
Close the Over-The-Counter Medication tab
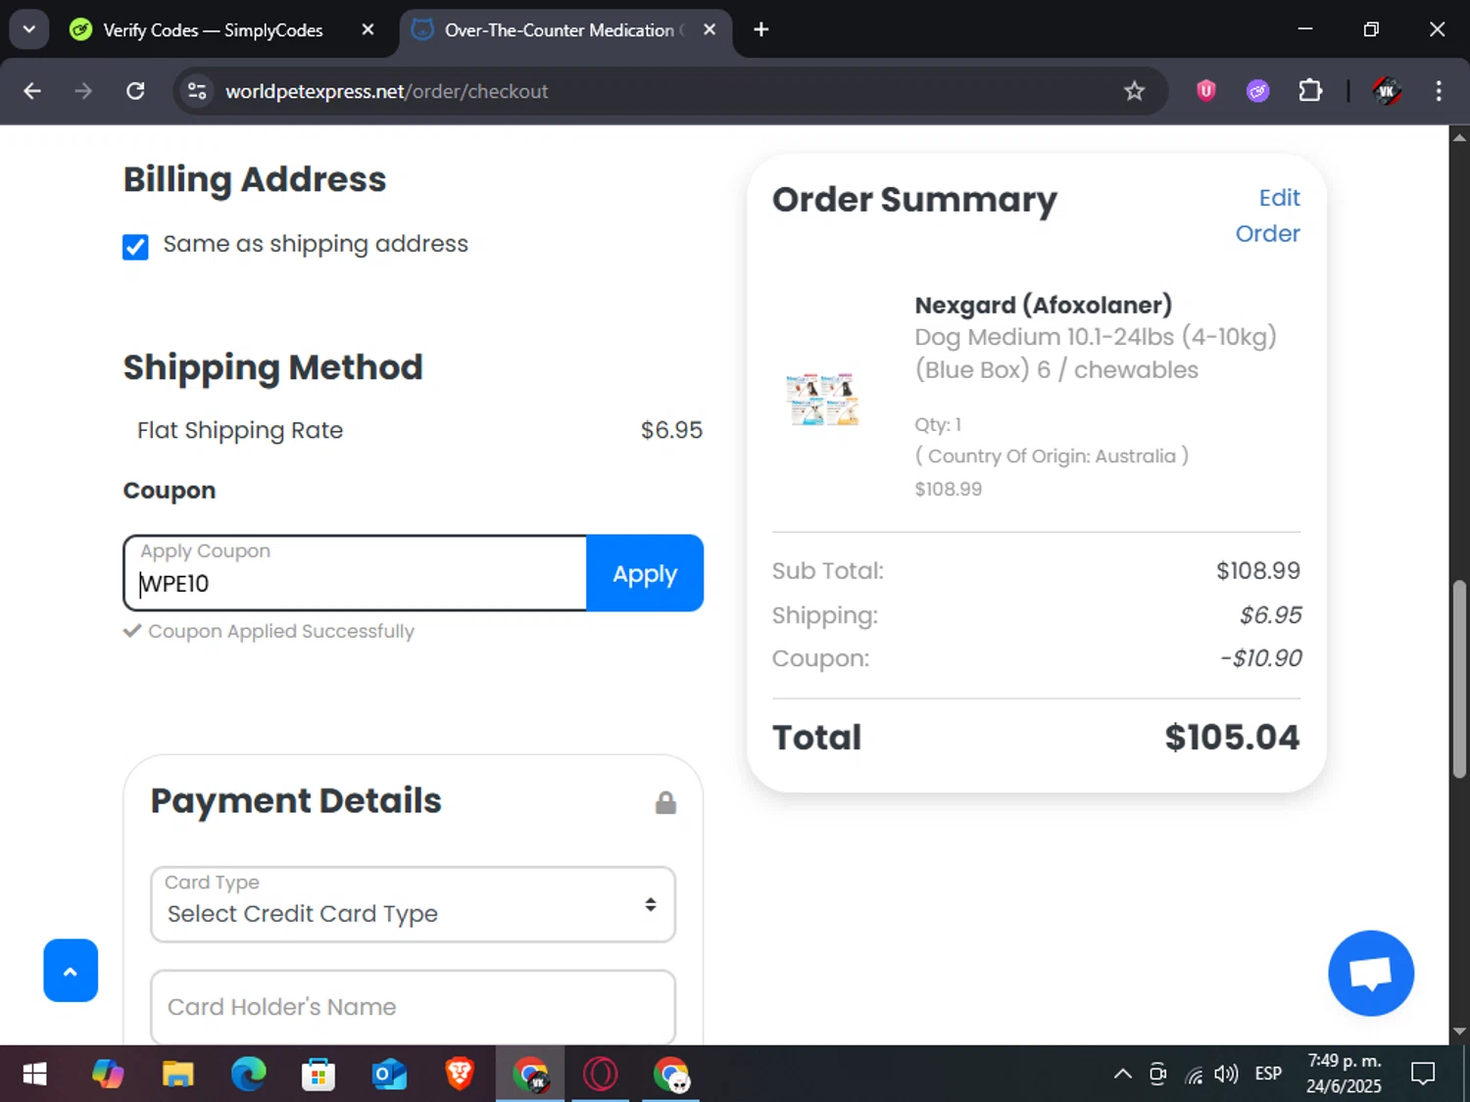coord(710,30)
